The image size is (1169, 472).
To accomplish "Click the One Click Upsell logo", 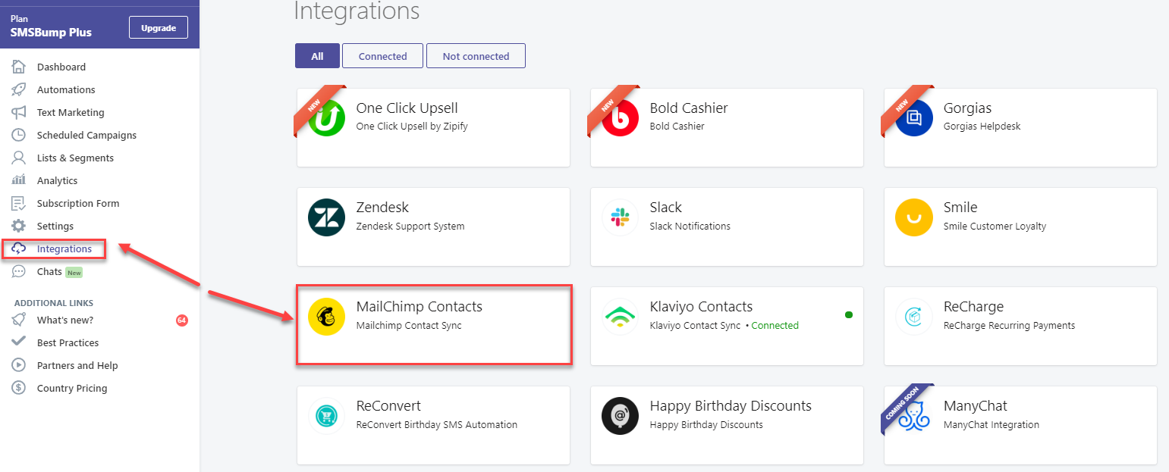I will [x=327, y=118].
